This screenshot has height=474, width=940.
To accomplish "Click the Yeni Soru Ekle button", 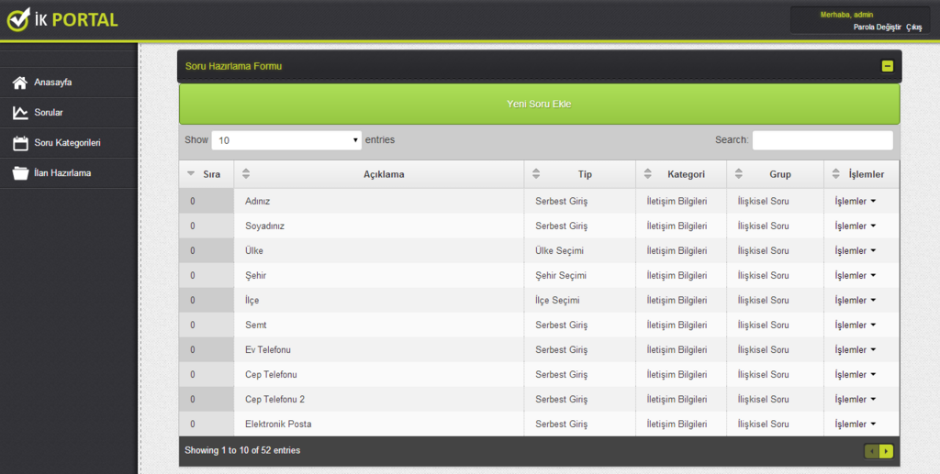I will (539, 105).
